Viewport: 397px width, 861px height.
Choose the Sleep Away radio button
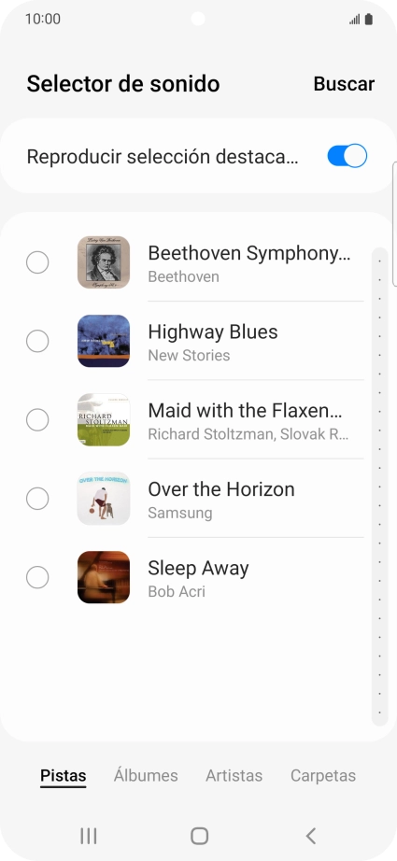(x=37, y=578)
